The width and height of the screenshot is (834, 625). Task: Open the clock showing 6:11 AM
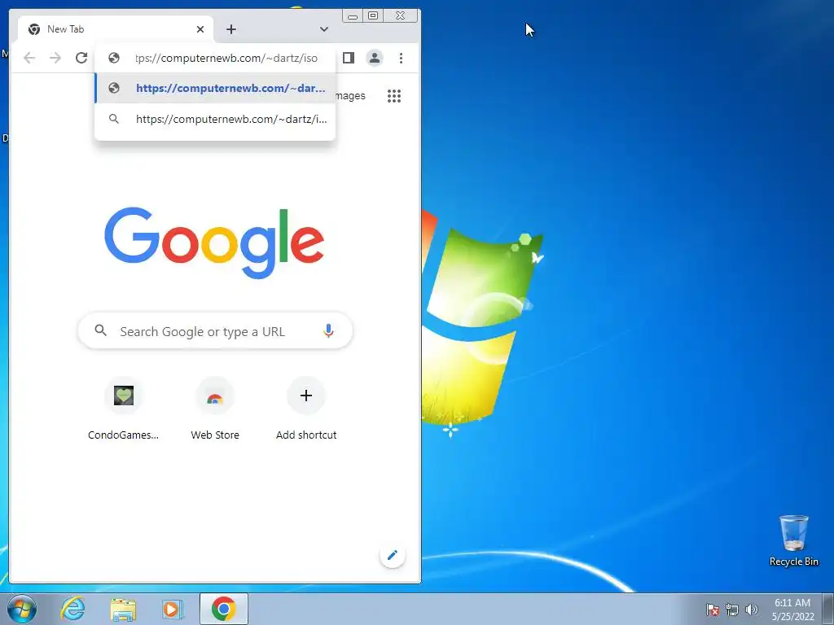[x=792, y=609]
